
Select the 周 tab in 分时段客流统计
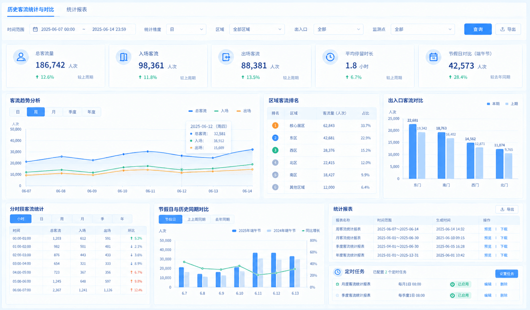[x=62, y=219]
